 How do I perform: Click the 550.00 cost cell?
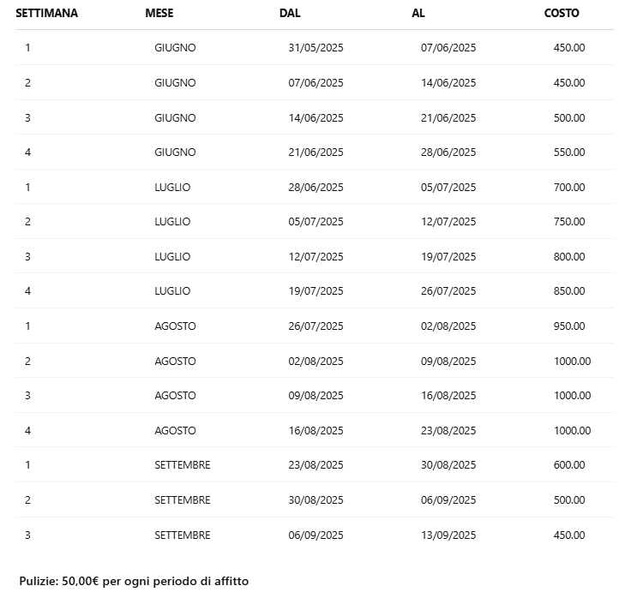click(569, 152)
